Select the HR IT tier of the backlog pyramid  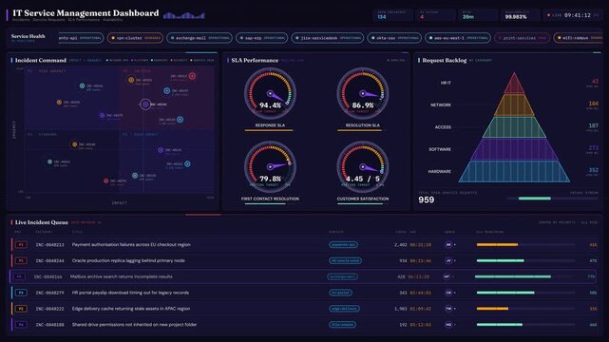[514, 84]
